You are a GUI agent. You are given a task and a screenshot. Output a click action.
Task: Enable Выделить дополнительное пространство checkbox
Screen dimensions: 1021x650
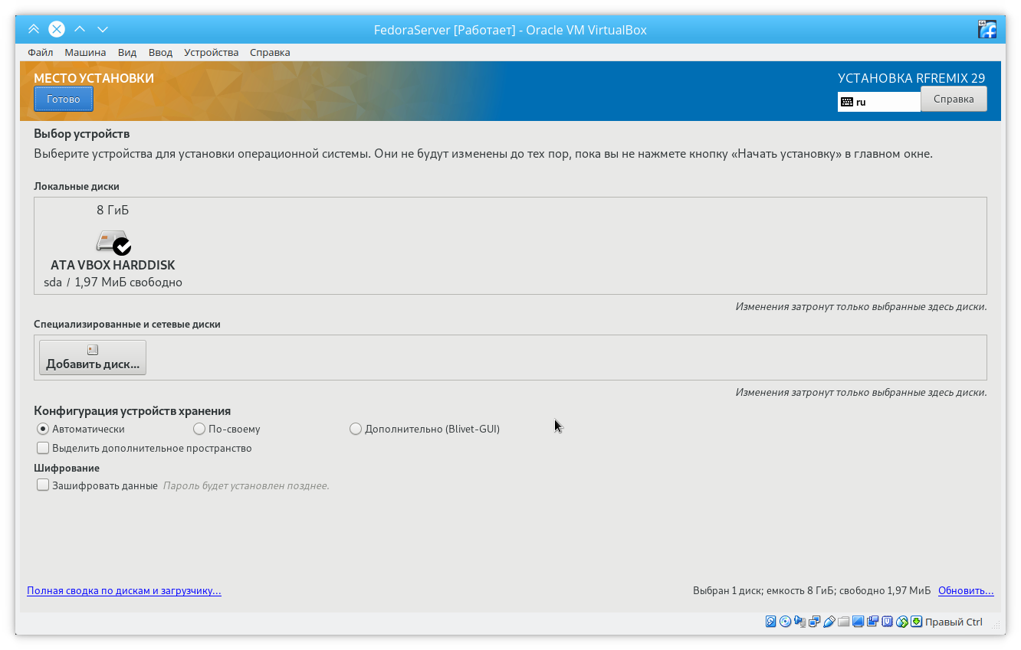[43, 448]
